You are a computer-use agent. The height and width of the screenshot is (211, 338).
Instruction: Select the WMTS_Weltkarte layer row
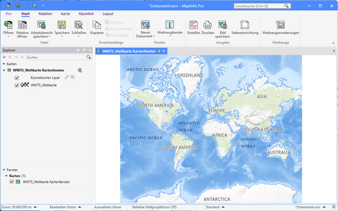(44, 85)
